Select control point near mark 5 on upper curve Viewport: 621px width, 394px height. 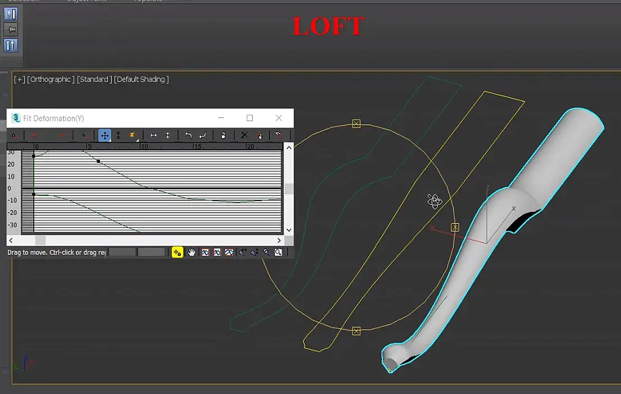coord(98,161)
